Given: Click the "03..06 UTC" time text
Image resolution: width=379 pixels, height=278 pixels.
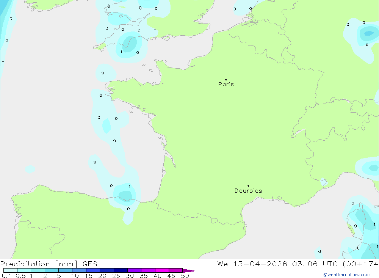Looking at the screenshot, I should 315,264.
